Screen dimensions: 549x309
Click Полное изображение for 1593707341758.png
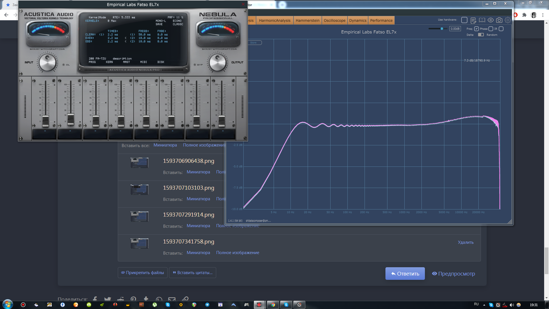[x=238, y=253]
